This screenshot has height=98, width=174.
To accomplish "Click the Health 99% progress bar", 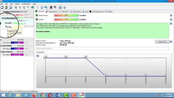I will coord(66,19).
